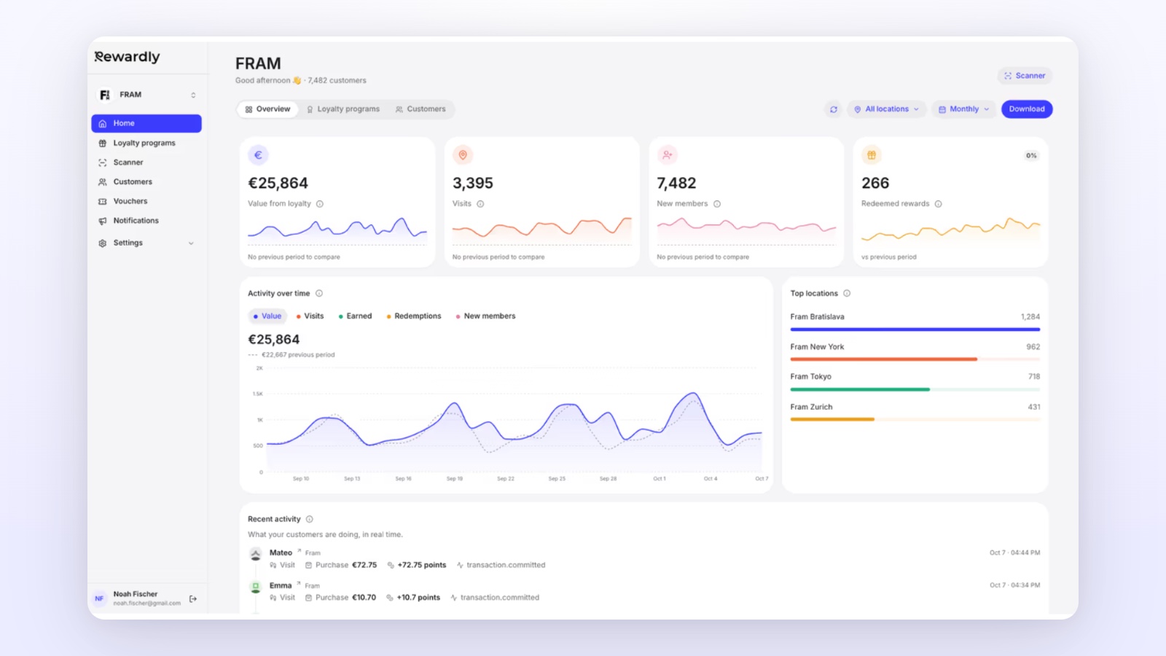Select the Redemptions chart series
This screenshot has width=1166, height=656.
(414, 316)
